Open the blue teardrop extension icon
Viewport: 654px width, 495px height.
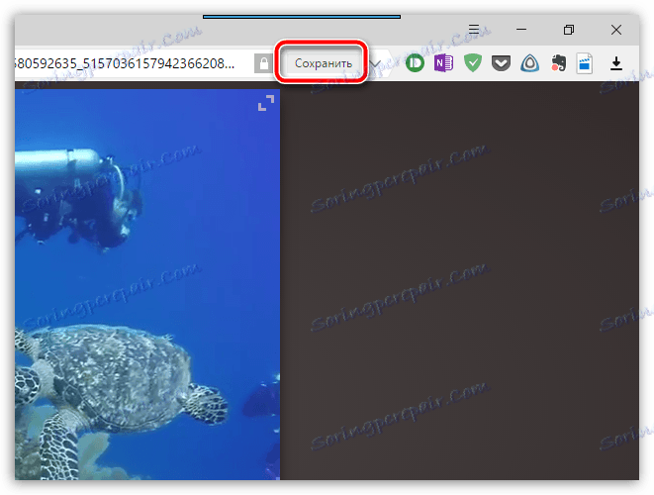[529, 63]
